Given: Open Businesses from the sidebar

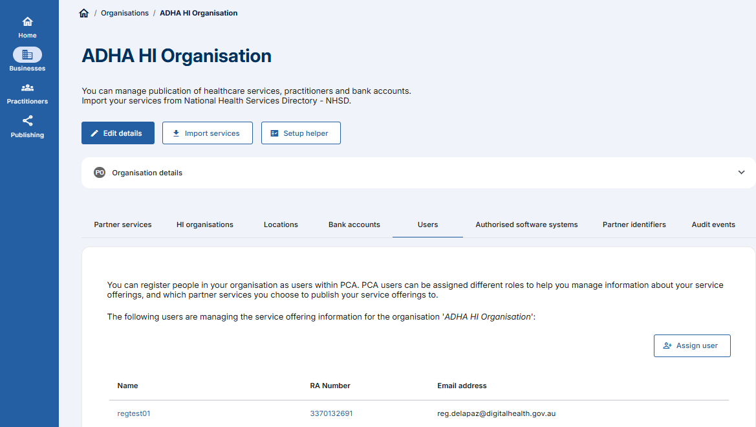Looking at the screenshot, I should pyautogui.click(x=27, y=60).
